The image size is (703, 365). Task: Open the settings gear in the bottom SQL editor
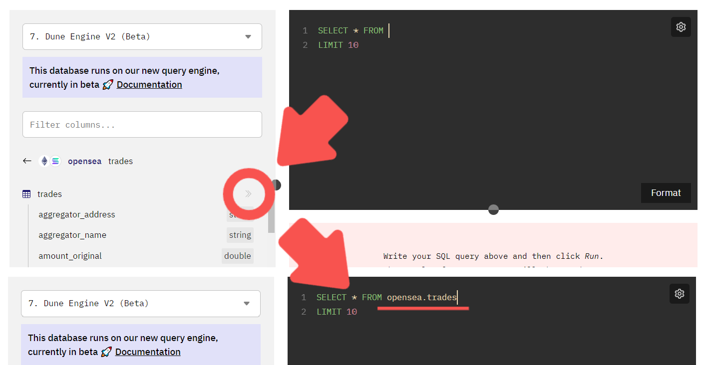point(680,294)
